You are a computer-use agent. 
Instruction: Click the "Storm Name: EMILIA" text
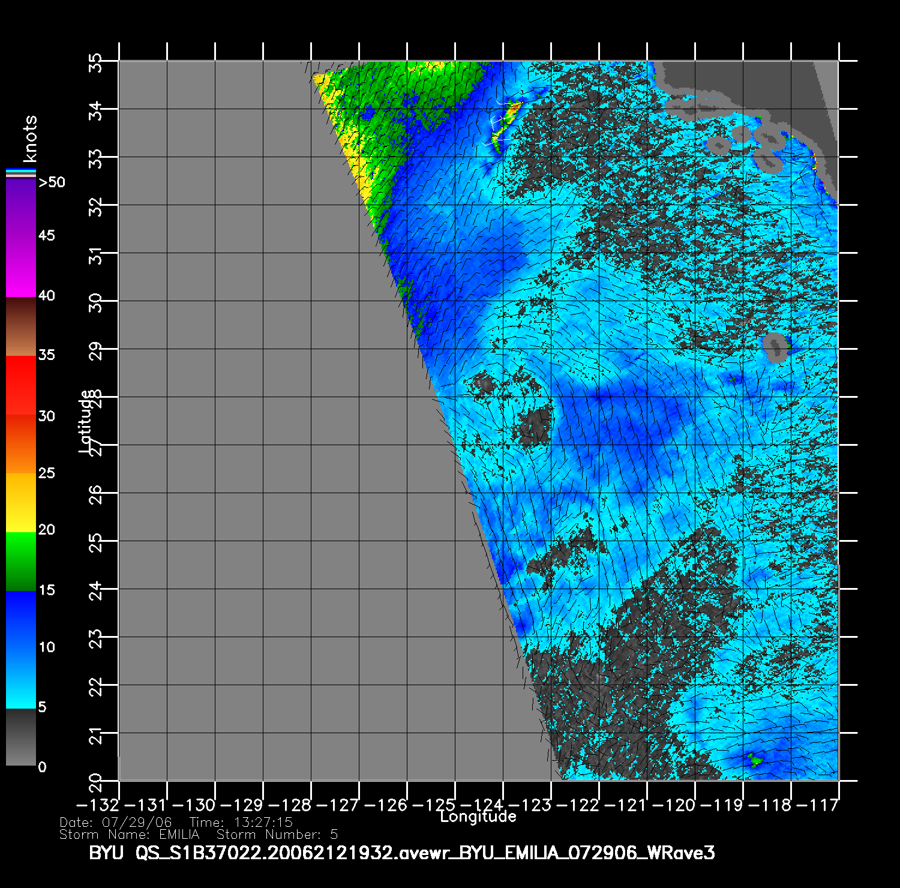[x=129, y=835]
